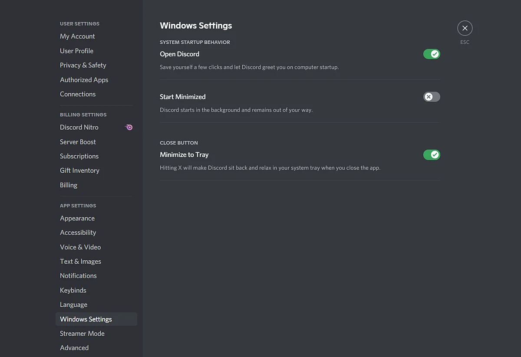Click the System Startup Behavior section header

click(195, 42)
